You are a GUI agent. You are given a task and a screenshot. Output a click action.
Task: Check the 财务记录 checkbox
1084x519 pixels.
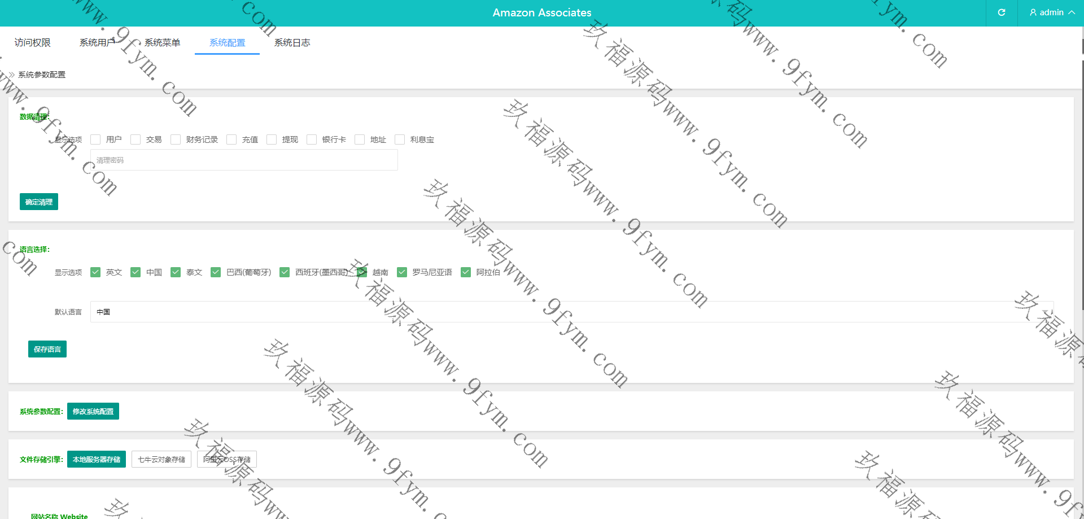[176, 139]
